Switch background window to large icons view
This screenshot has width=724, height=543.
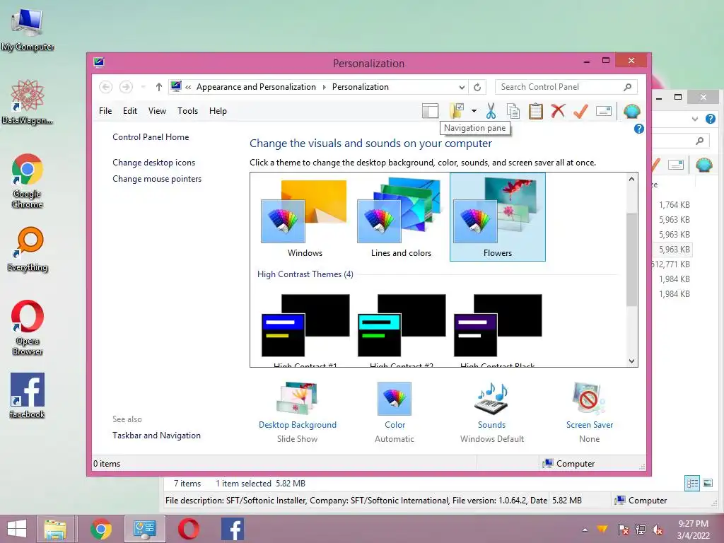coord(707,484)
